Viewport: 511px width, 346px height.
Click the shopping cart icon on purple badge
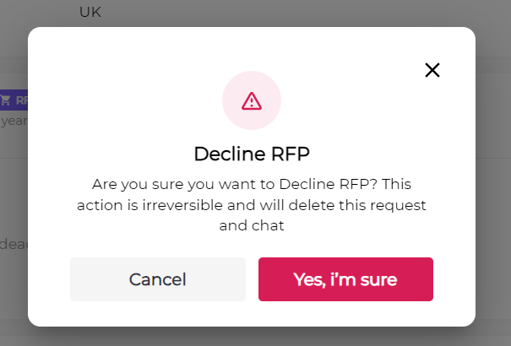6,100
